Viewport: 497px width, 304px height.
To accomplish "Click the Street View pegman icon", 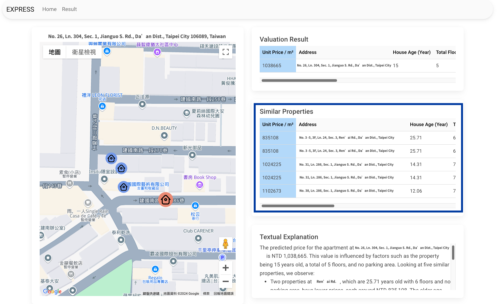I will coord(225,244).
